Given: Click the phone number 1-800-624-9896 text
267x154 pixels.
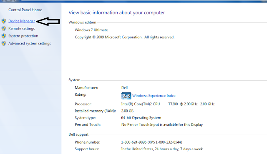Looking at the screenshot, I should (x=151, y=142).
